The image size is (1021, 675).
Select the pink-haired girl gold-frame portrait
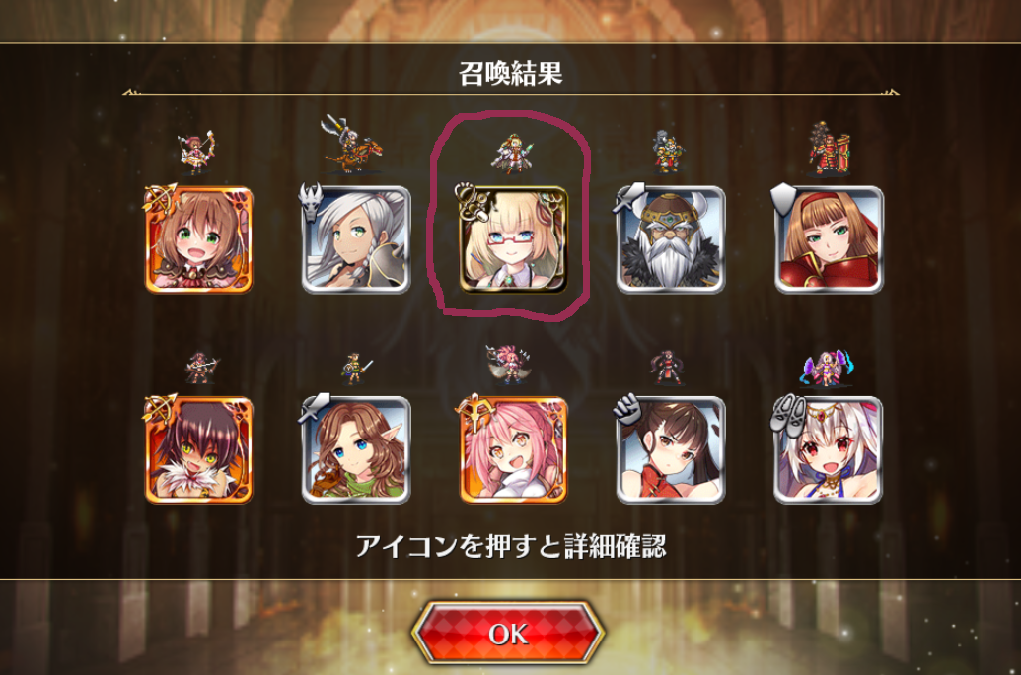[x=514, y=450]
